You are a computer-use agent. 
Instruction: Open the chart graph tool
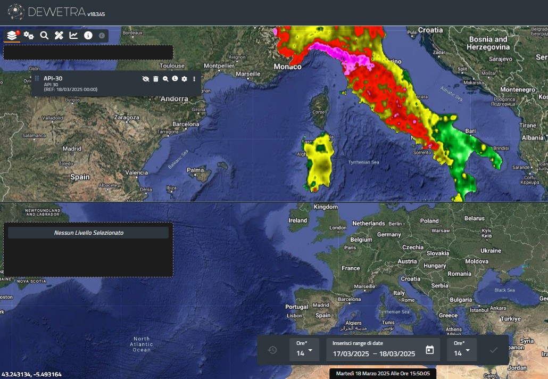tap(73, 36)
